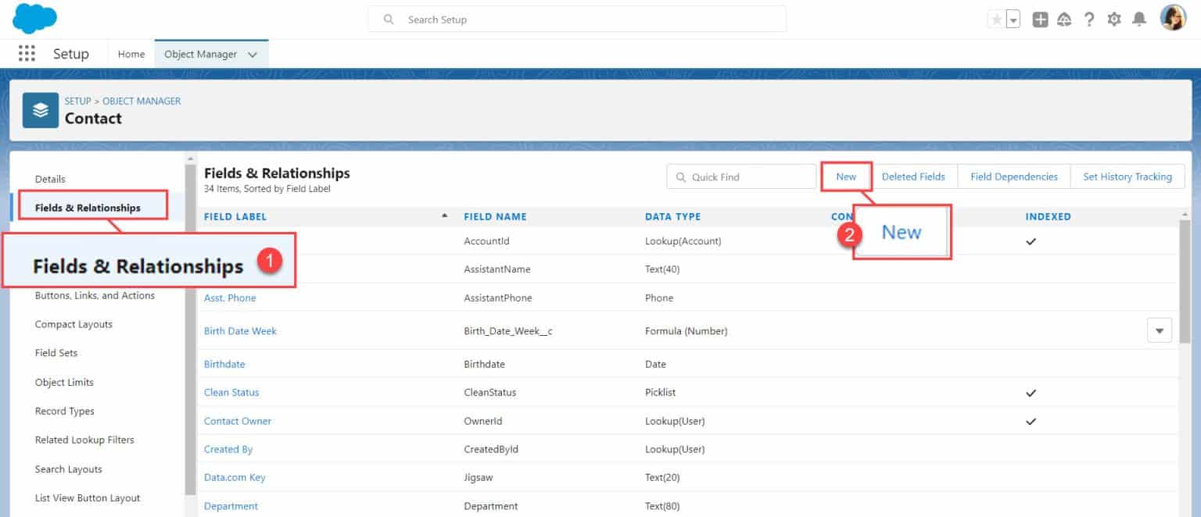
Task: Open the notifications bell
Action: coord(1139,20)
